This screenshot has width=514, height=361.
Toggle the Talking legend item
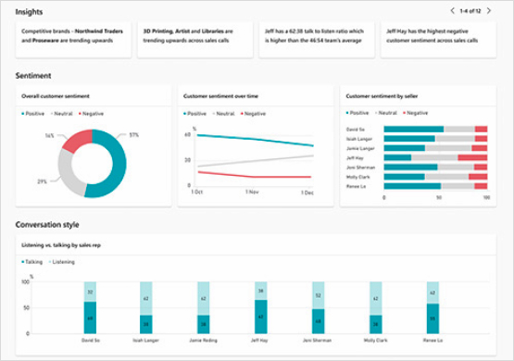(x=32, y=262)
